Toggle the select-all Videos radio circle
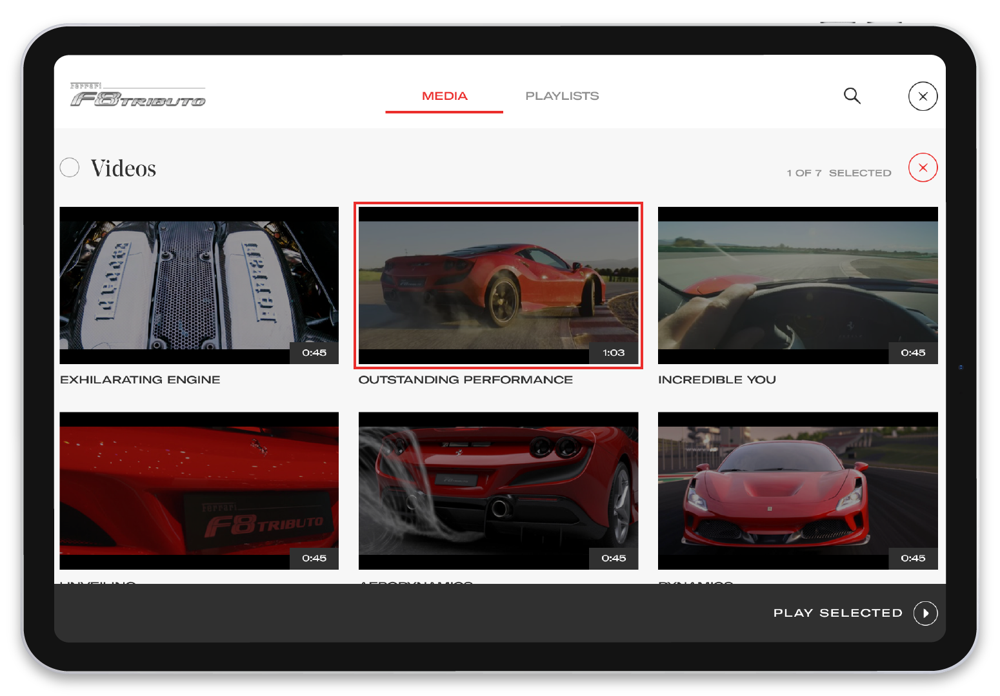 70,168
